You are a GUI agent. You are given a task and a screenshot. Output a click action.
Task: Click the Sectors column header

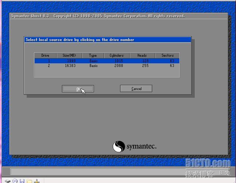167,56
